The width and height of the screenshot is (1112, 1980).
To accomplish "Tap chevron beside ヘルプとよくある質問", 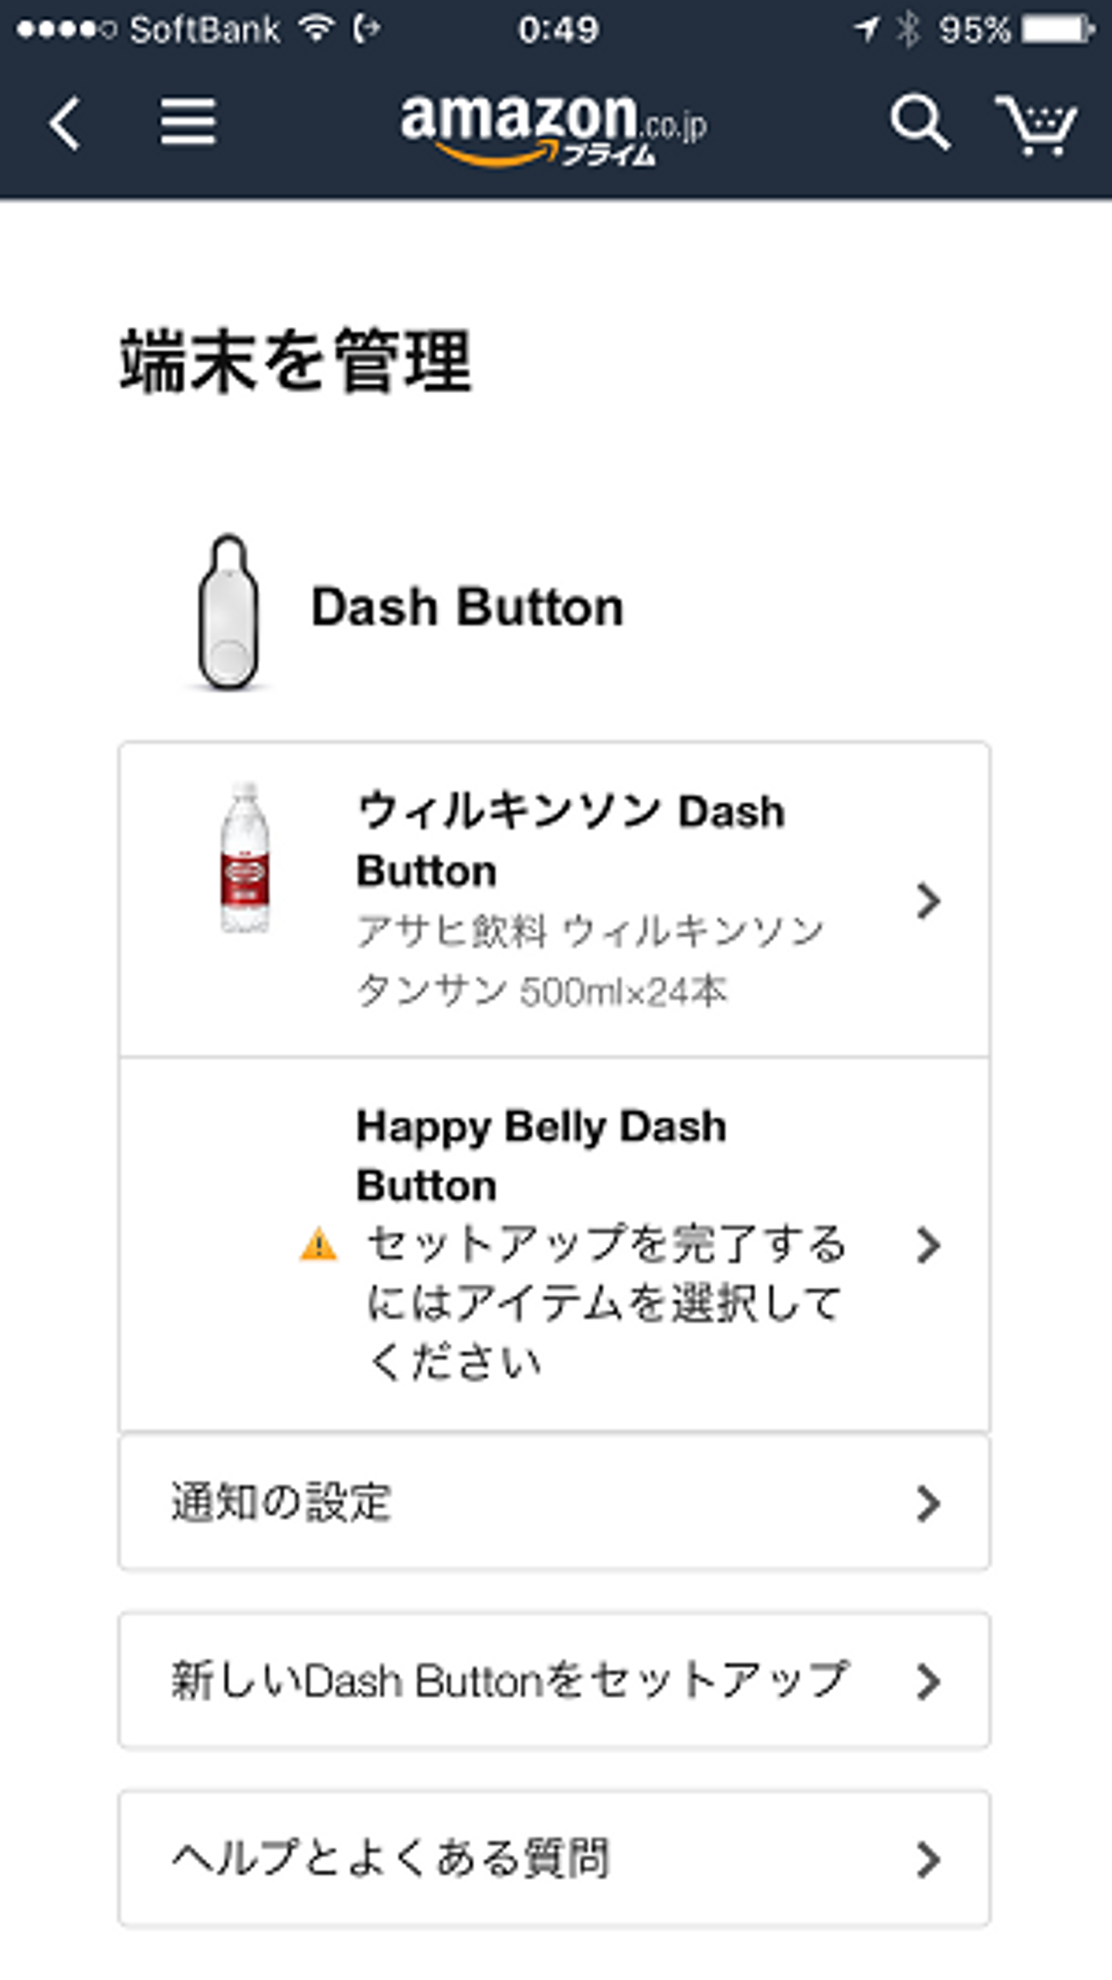I will (927, 1859).
